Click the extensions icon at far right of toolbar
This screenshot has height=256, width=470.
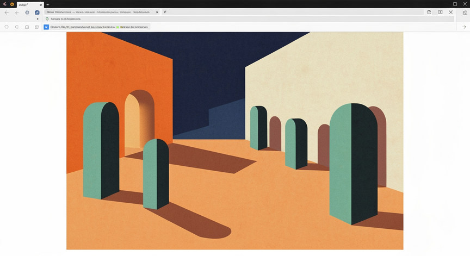click(465, 13)
